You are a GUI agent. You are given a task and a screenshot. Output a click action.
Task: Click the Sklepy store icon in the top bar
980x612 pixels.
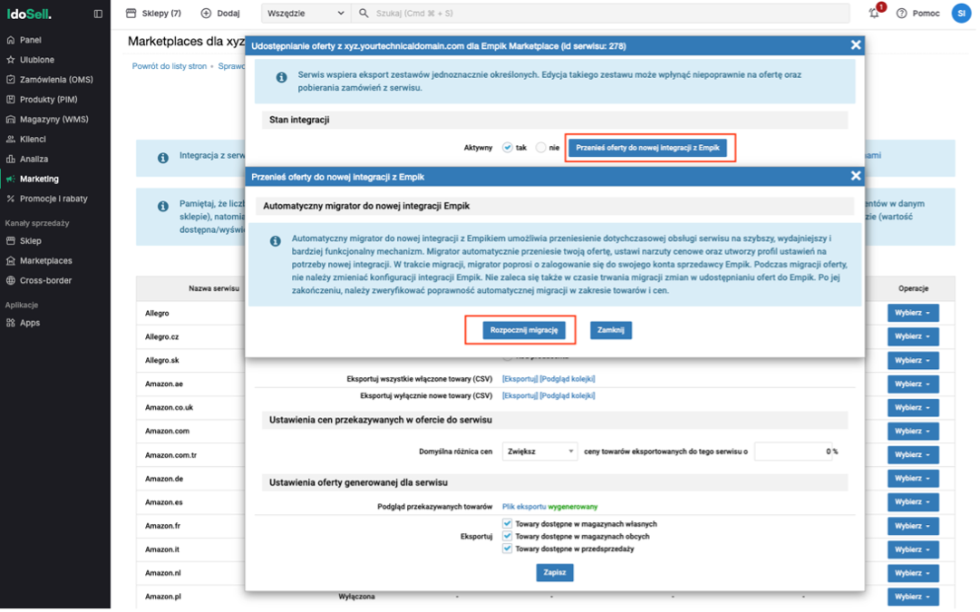coord(131,13)
